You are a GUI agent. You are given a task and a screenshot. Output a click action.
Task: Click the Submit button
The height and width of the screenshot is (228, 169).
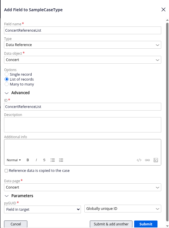tap(146, 224)
